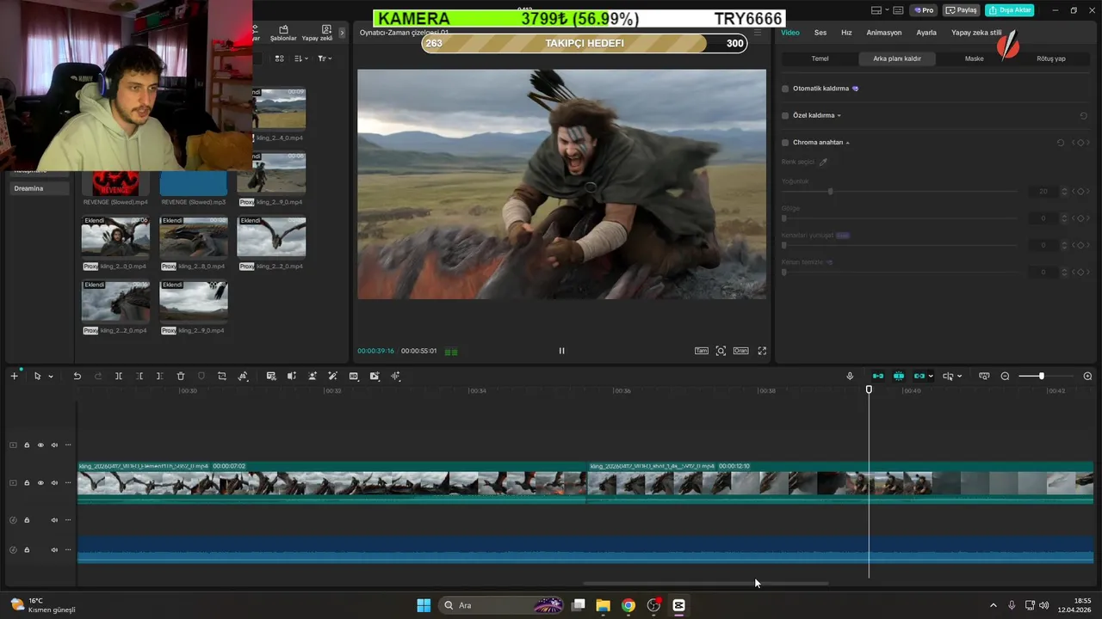This screenshot has height=619, width=1102.
Task: Click the zoom-to-fit scan icon under preview
Action: pyautogui.click(x=721, y=351)
